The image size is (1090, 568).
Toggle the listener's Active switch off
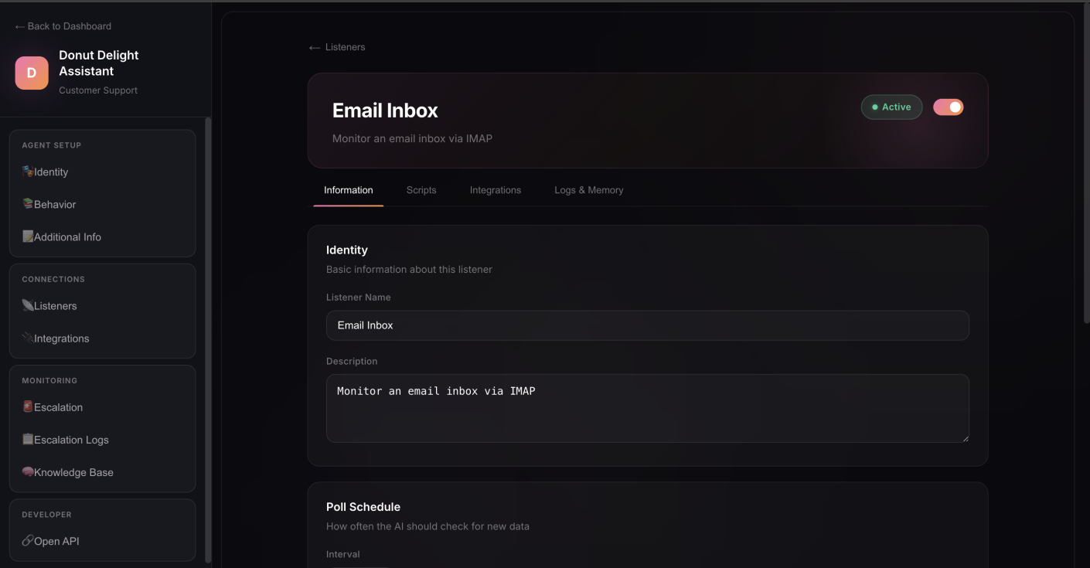tap(948, 107)
